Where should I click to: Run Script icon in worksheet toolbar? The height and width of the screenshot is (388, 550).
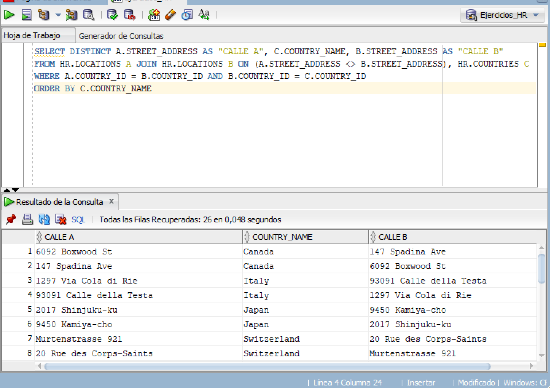click(x=27, y=15)
